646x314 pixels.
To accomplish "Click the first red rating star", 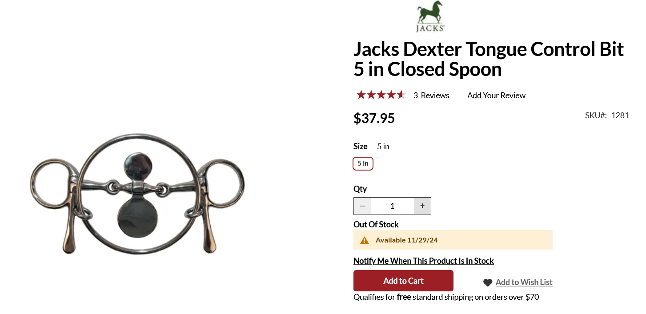I will coord(361,95).
